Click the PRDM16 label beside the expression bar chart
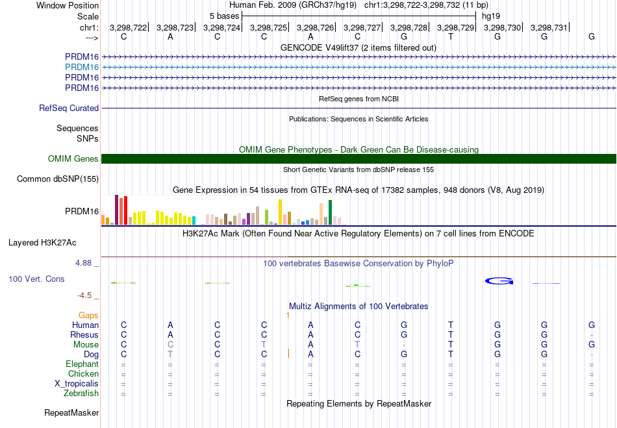617x428 pixels. point(82,211)
